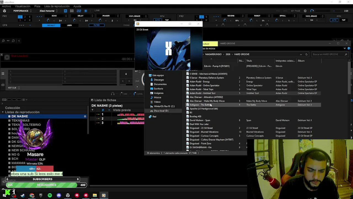Image resolution: width=353 pixels, height=199 pixels.
Task: Click the folder icon in taskbar
Action: point(95,195)
